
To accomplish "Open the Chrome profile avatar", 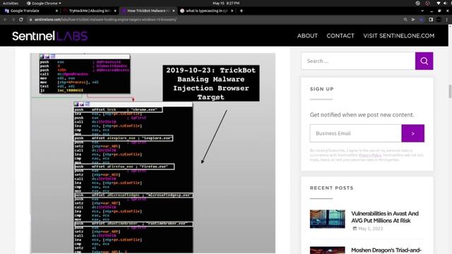I will [x=439, y=20].
